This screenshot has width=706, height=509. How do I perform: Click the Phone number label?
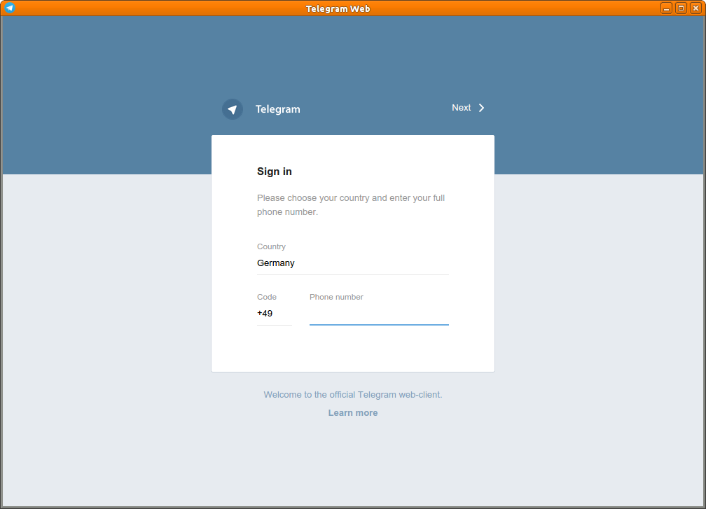click(x=336, y=297)
